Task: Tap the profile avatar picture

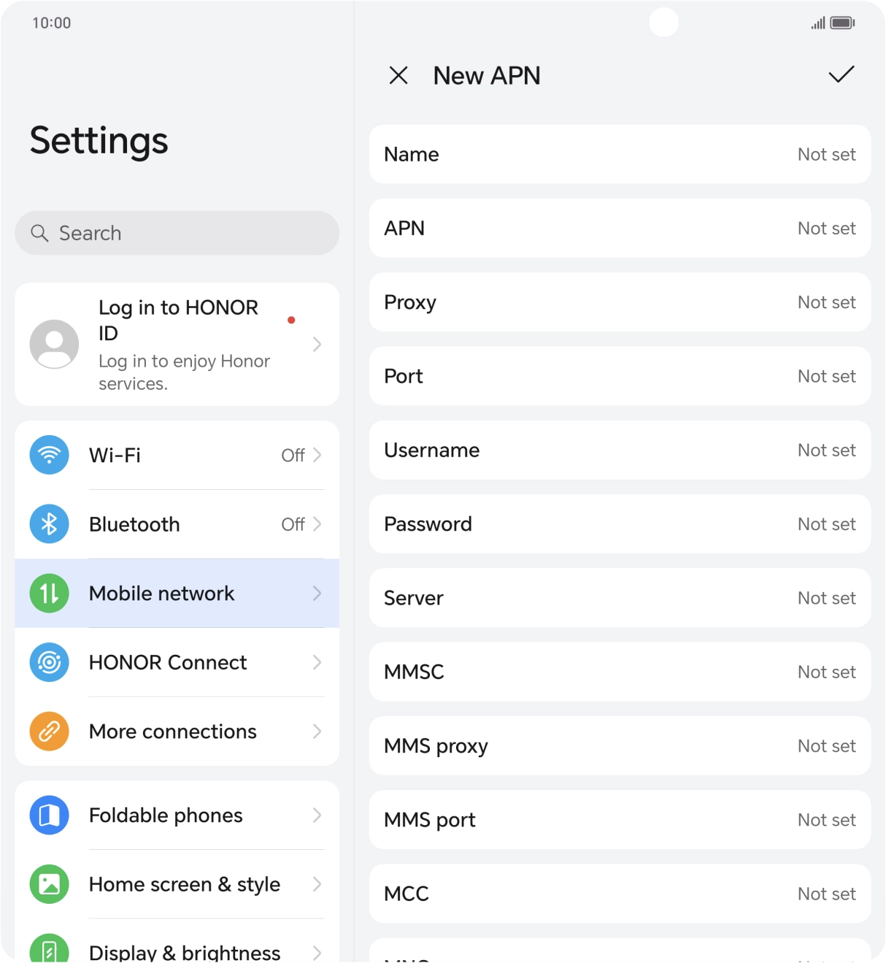Action: click(x=54, y=345)
